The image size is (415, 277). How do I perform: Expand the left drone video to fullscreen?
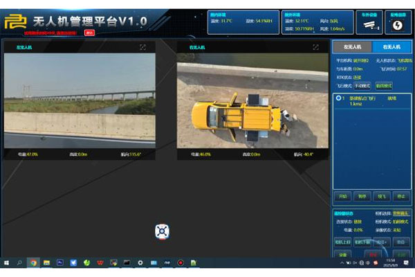[143, 47]
